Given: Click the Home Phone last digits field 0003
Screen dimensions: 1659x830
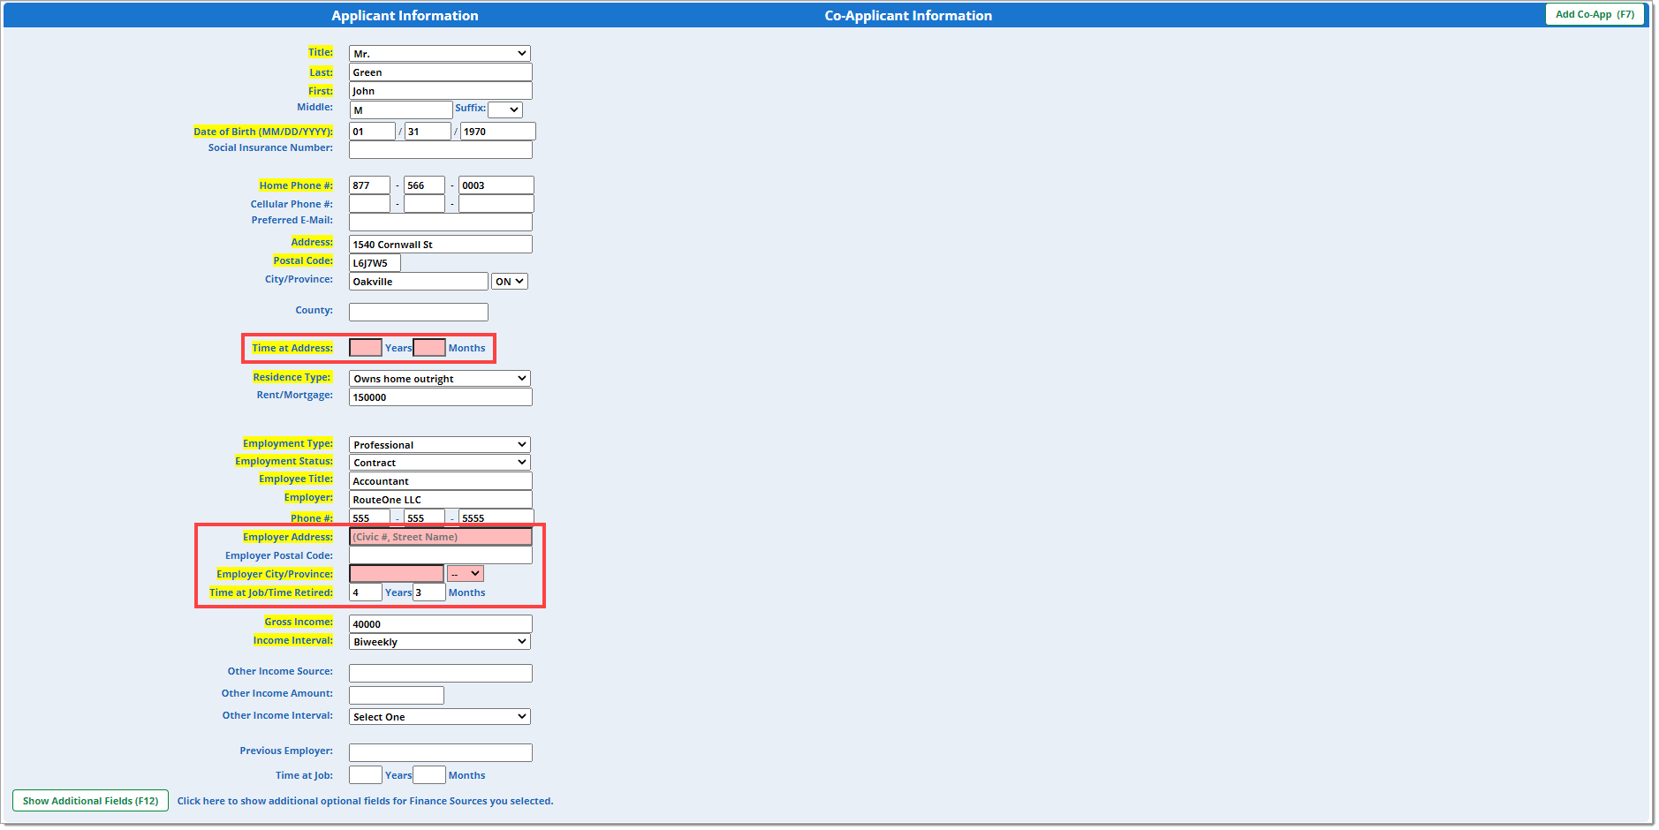Looking at the screenshot, I should pyautogui.click(x=496, y=185).
